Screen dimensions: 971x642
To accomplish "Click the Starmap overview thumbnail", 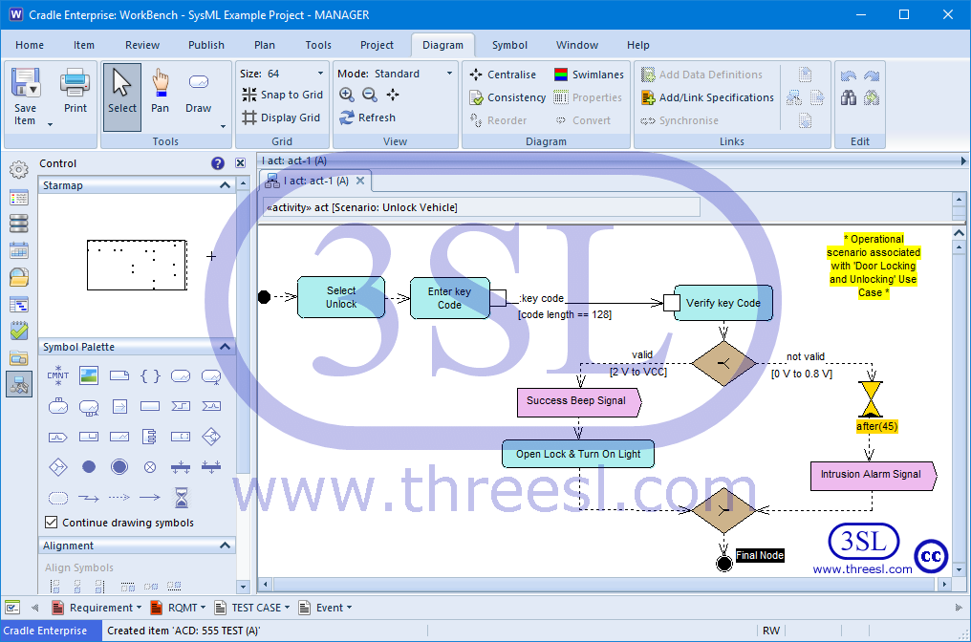I will tap(137, 265).
